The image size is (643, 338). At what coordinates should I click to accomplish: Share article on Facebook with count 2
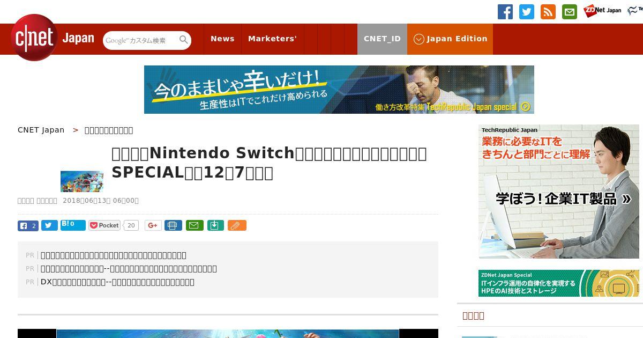(28, 225)
